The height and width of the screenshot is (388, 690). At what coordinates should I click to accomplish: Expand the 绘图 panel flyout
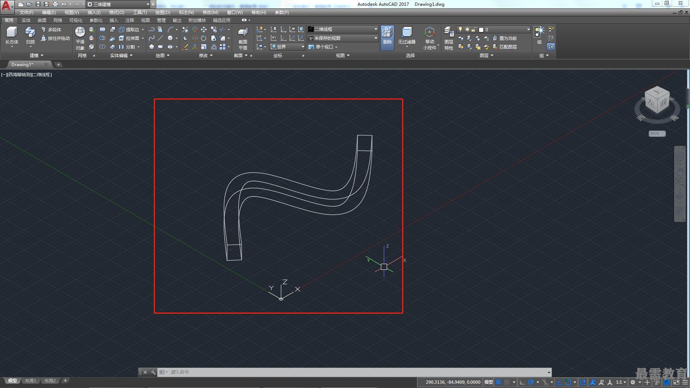[162, 55]
